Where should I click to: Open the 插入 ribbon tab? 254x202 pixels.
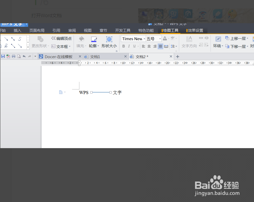click(x=17, y=31)
